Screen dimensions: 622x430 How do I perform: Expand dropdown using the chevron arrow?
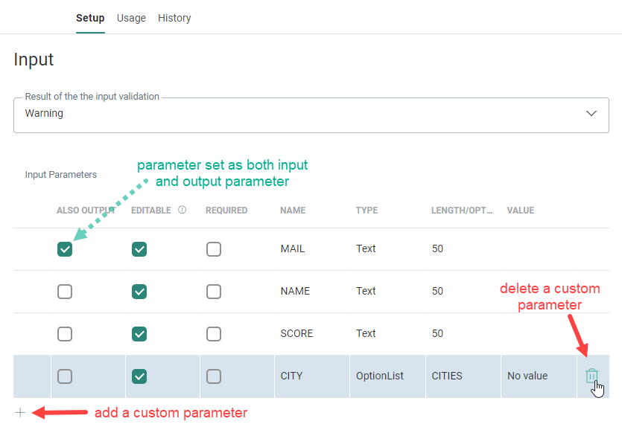tap(591, 114)
